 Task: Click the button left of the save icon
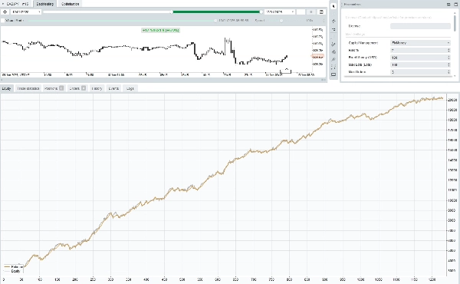click(311, 12)
